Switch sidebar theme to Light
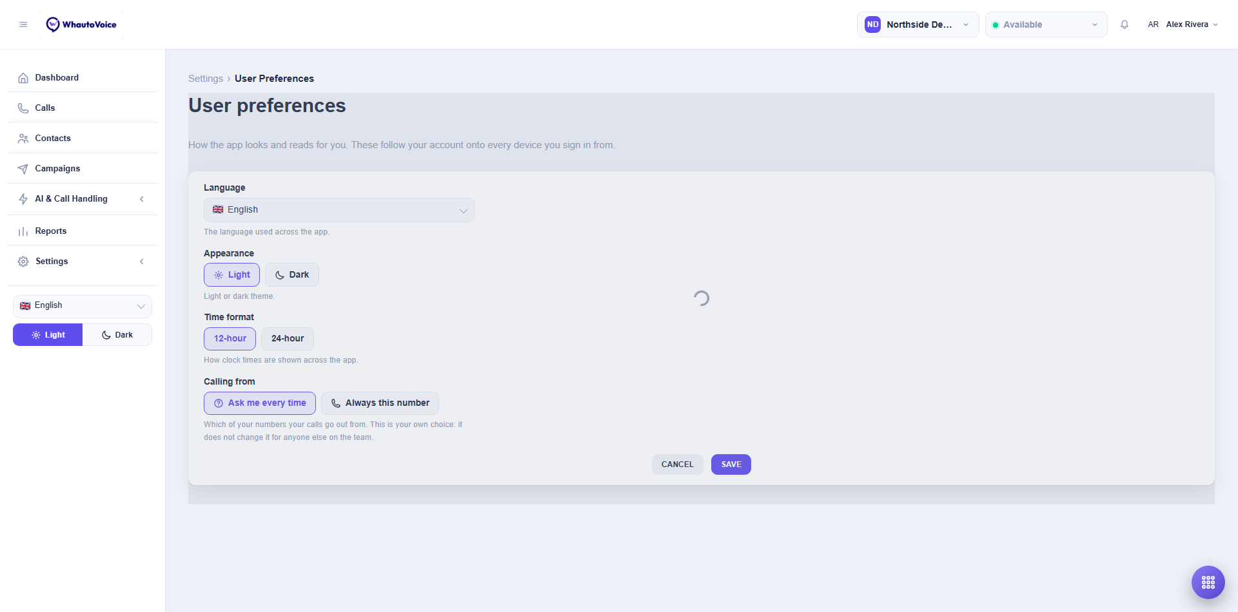The image size is (1238, 612). 48,335
